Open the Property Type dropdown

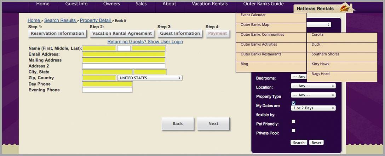tap(313, 95)
